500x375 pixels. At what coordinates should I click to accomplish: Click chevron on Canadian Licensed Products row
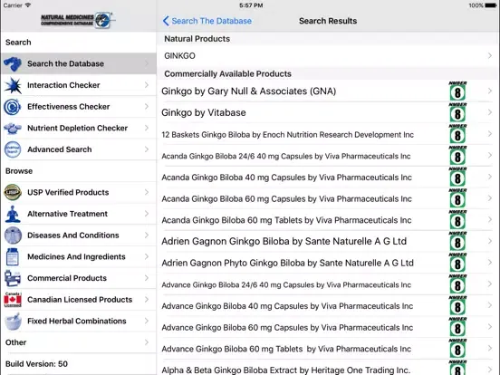(147, 299)
